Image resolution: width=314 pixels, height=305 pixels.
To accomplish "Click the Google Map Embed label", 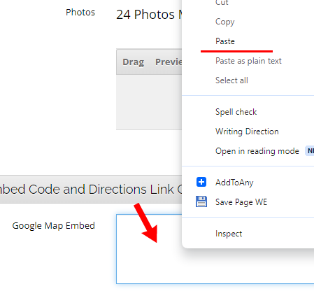I will click(x=54, y=226).
